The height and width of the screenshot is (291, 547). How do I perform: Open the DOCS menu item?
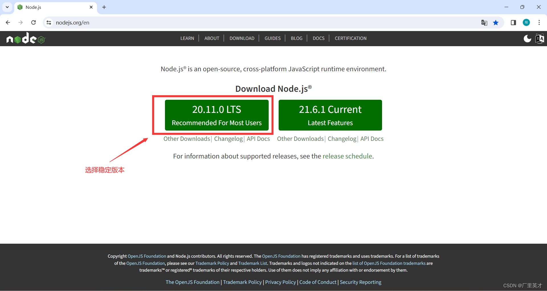coord(319,38)
